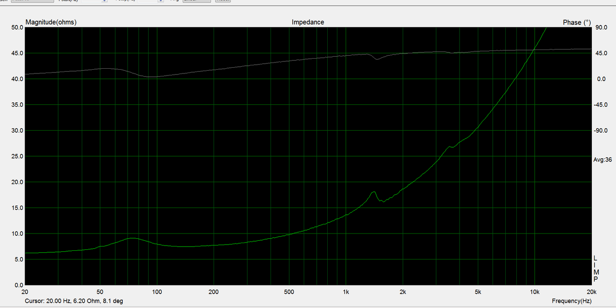This screenshot has width=616, height=308.
Task: Click the 20k frequency axis label
Action: (x=591, y=292)
